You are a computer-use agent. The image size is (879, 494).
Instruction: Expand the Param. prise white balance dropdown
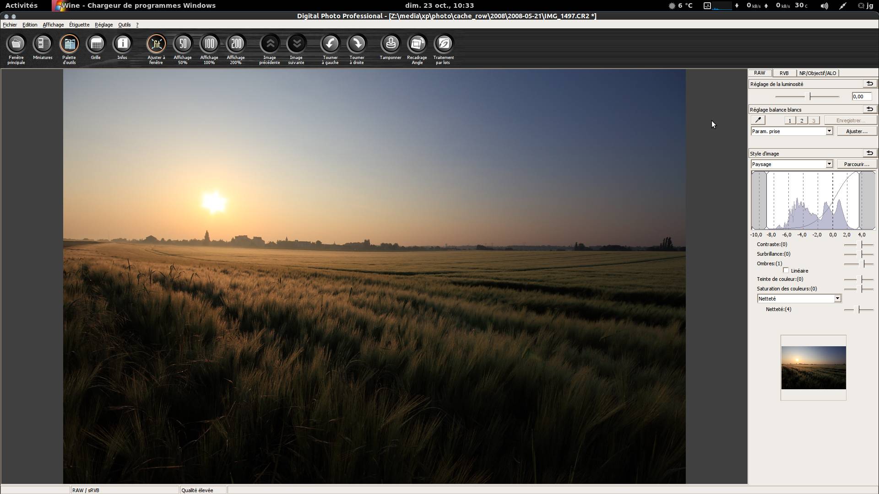829,131
